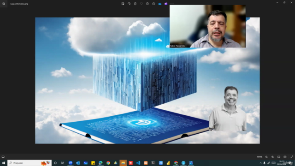Delete the image with the trash icon
The height and width of the screenshot is (166, 295).
(135, 4)
